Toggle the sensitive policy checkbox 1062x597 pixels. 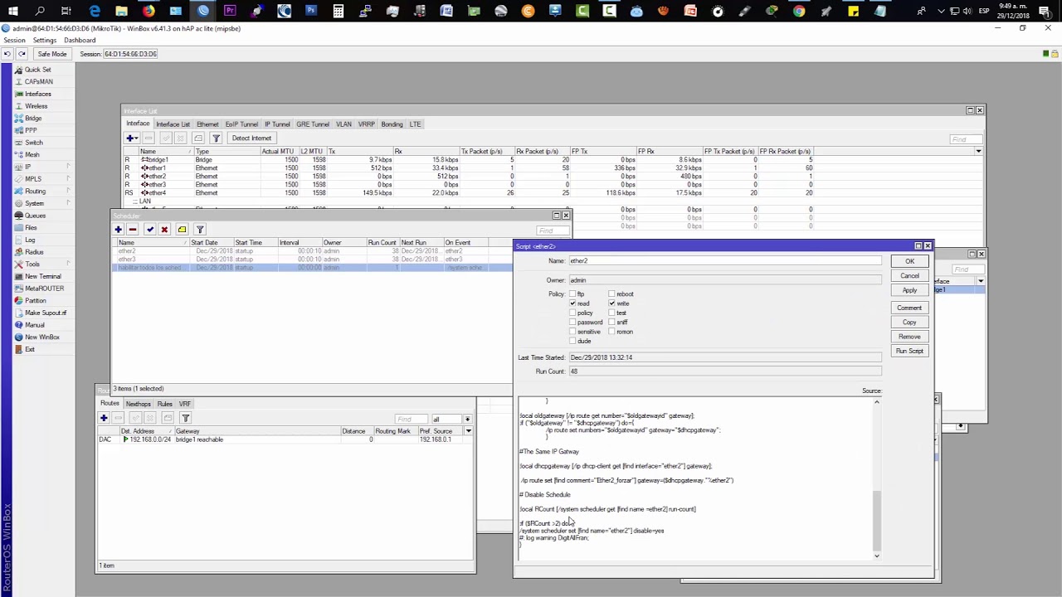pos(572,332)
